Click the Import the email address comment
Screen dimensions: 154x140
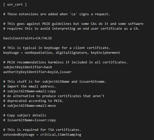30,86
